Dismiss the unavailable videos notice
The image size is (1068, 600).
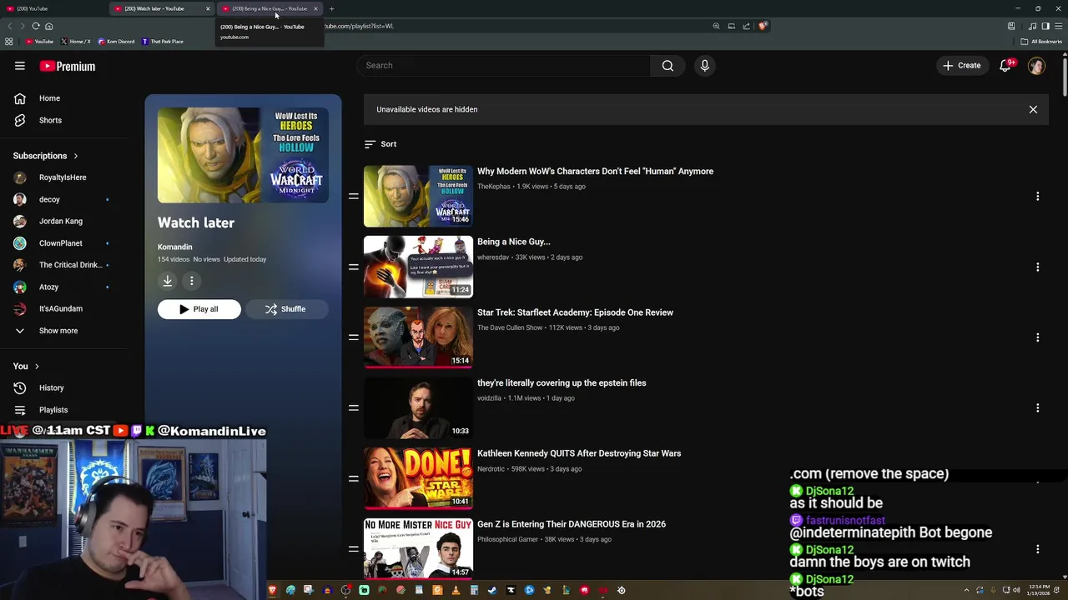point(1033,109)
